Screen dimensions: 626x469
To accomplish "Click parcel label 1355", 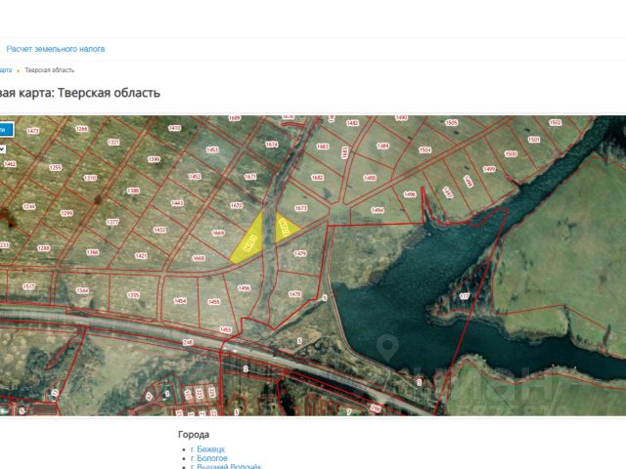I will click(x=133, y=295).
